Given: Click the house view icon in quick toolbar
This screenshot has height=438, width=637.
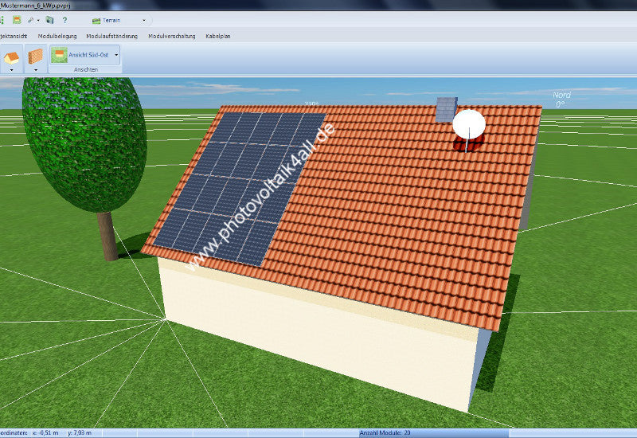Looking at the screenshot, I should [x=17, y=20].
